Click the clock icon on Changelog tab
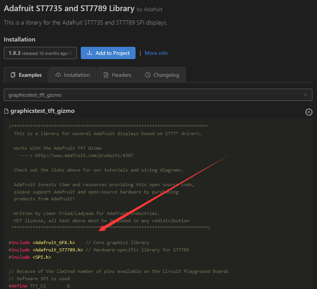 pyautogui.click(x=148, y=75)
